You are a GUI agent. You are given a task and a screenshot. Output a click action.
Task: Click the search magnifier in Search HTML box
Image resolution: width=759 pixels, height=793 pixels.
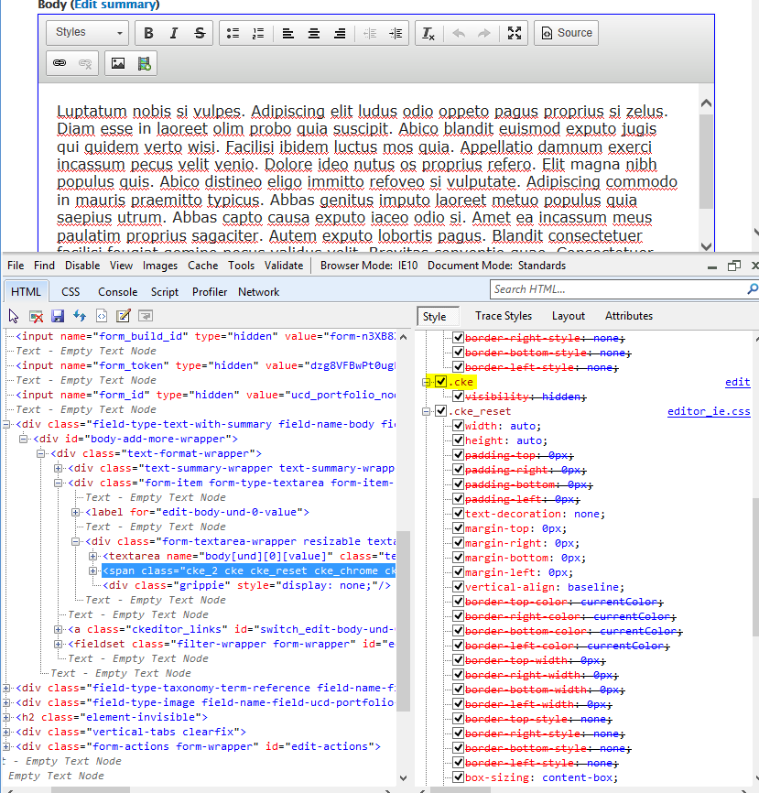(x=753, y=288)
